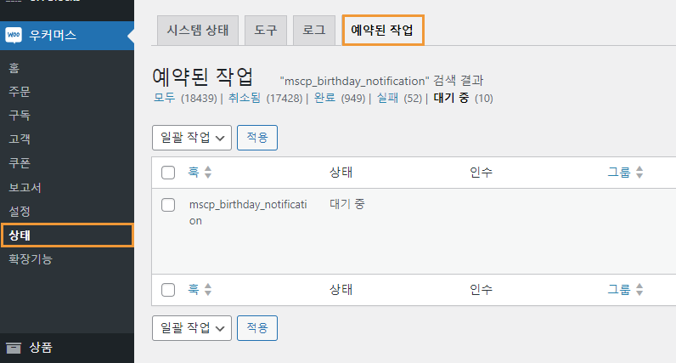
Task: Switch to the 시스템 상태 tab
Action: (x=198, y=31)
